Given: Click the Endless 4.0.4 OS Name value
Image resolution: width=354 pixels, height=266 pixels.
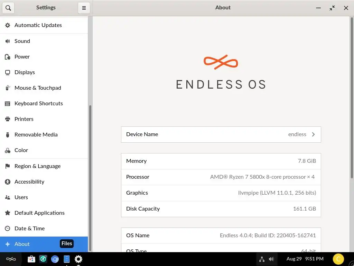Looking at the screenshot, I should 268,236.
